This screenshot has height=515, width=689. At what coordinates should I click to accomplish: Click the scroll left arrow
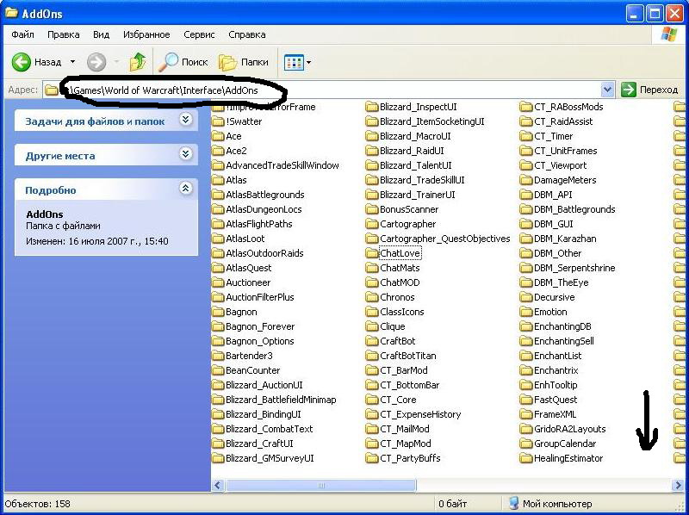[x=218, y=485]
